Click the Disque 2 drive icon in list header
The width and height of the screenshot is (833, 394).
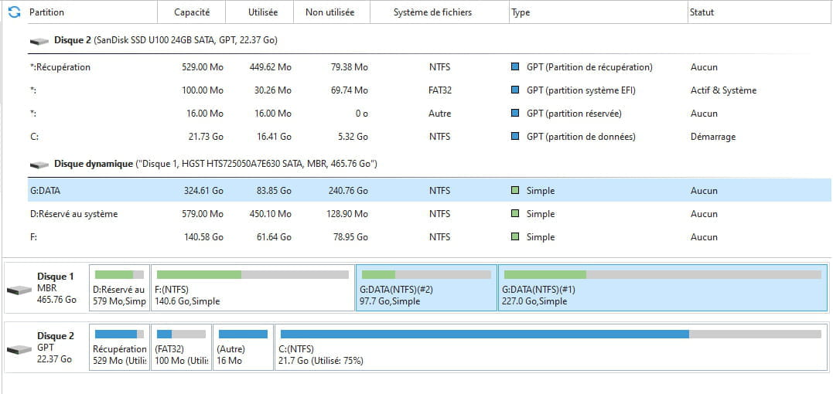[x=39, y=41]
